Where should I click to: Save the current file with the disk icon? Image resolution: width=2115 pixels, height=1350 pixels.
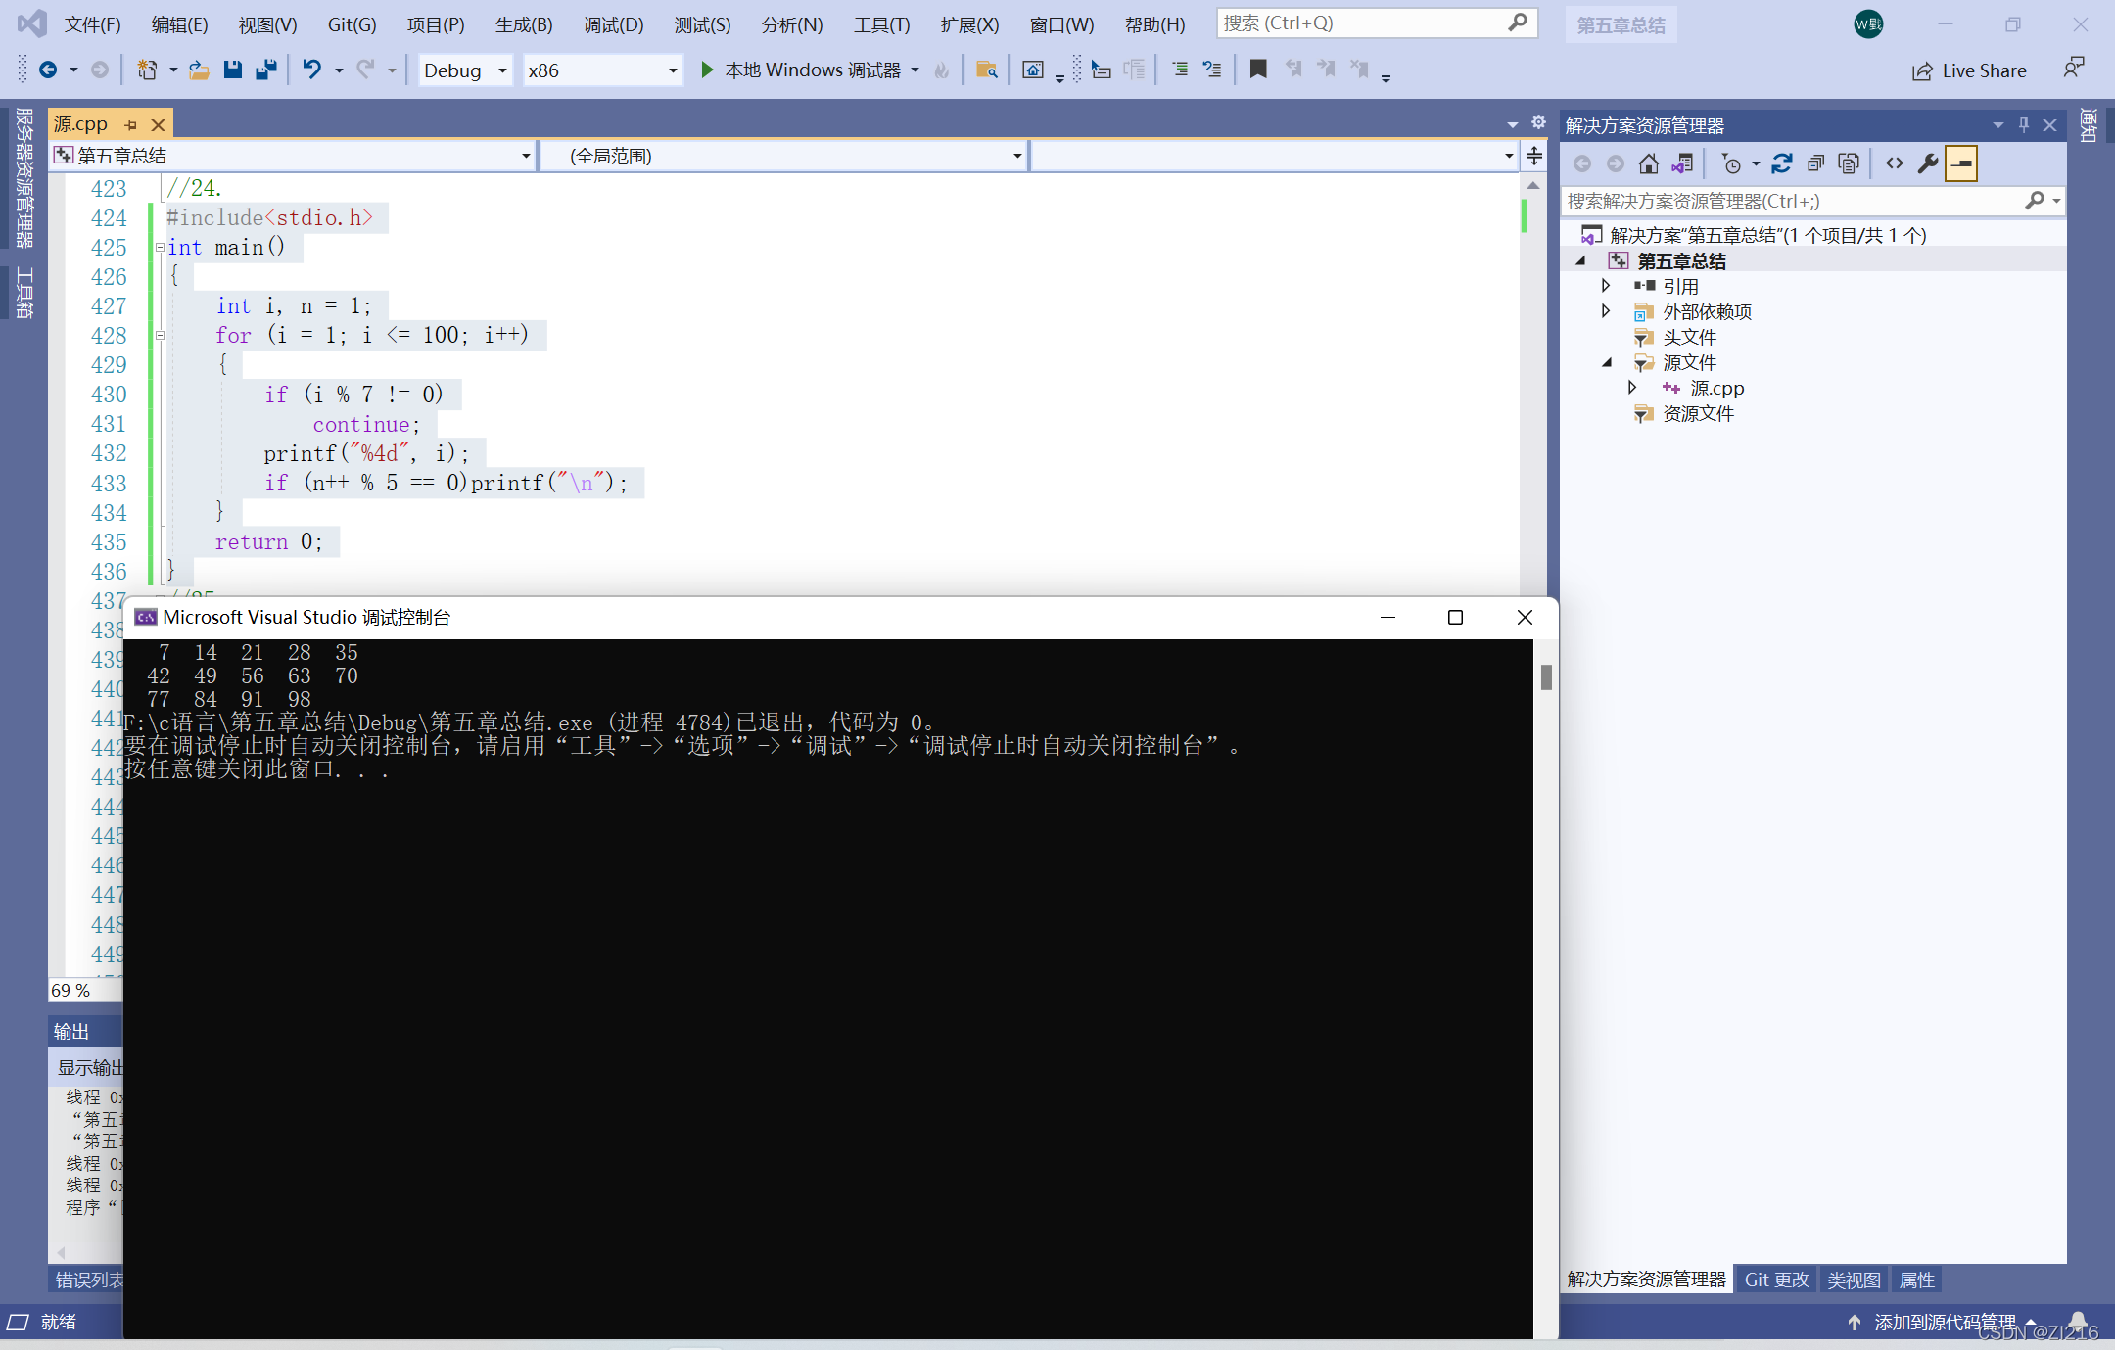[x=232, y=70]
